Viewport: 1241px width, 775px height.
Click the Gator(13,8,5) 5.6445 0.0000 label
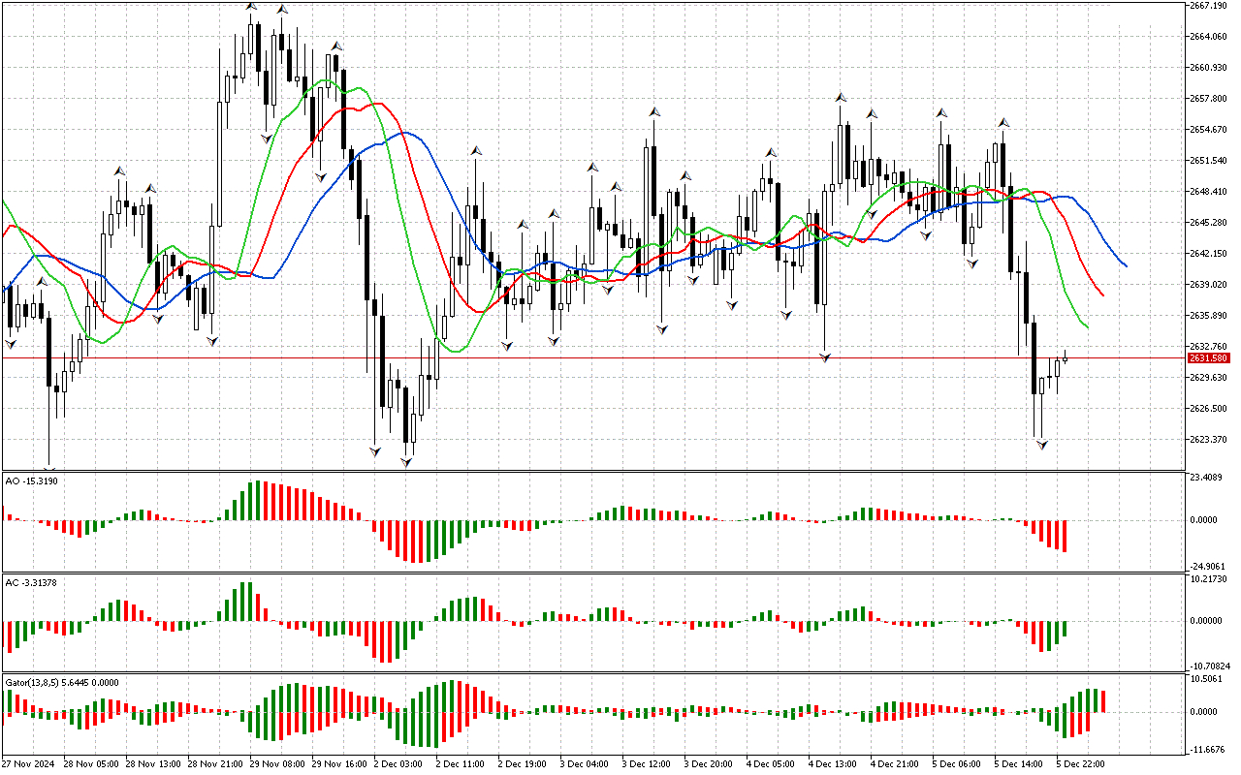62,682
